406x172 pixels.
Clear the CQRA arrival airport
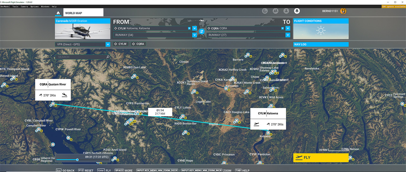pos(282,28)
